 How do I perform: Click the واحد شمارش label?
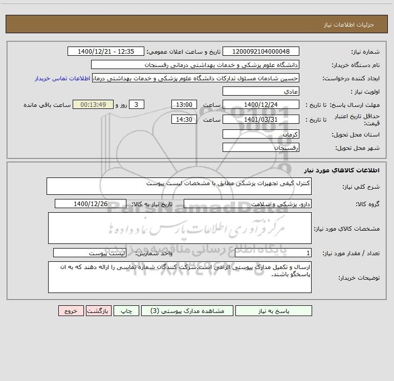tap(154, 253)
